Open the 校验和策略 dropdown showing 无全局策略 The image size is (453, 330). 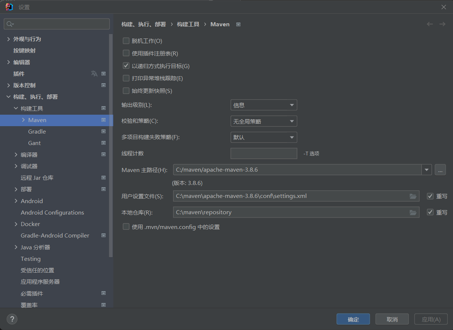click(x=264, y=121)
